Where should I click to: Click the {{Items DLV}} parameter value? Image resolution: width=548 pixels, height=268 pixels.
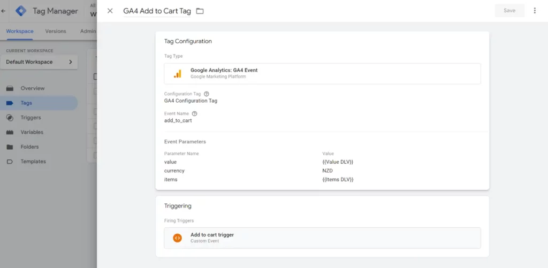pos(338,180)
